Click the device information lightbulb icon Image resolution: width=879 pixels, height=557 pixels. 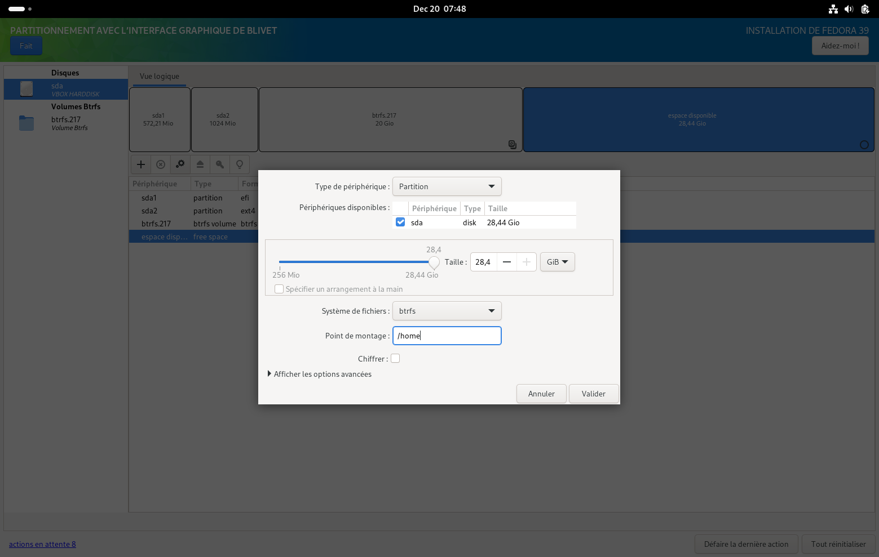[240, 164]
